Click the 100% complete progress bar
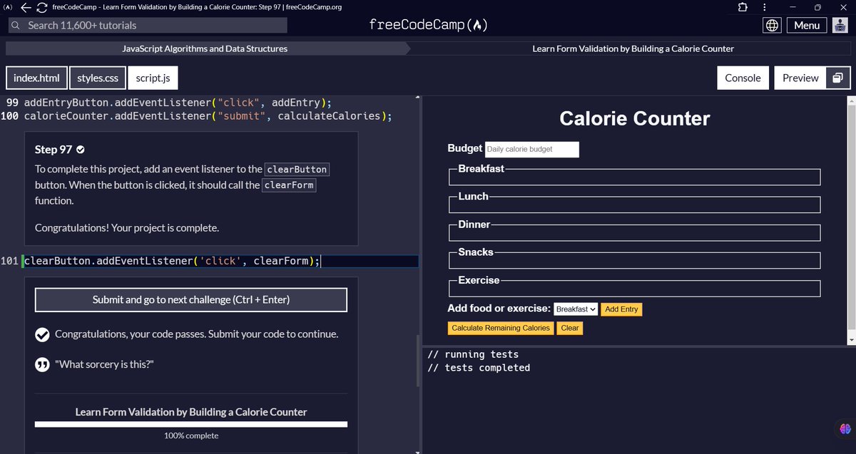The width and height of the screenshot is (856, 454). (191, 424)
